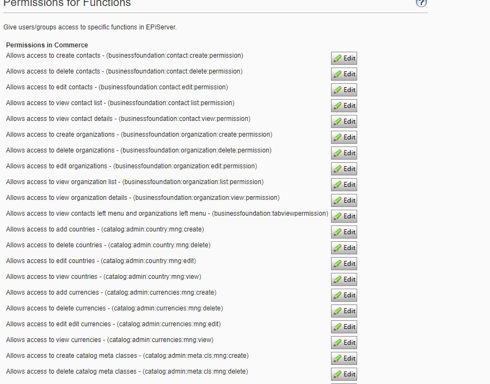This screenshot has width=490, height=384.
Task: Edit the create contacts permission
Action: 344,58
